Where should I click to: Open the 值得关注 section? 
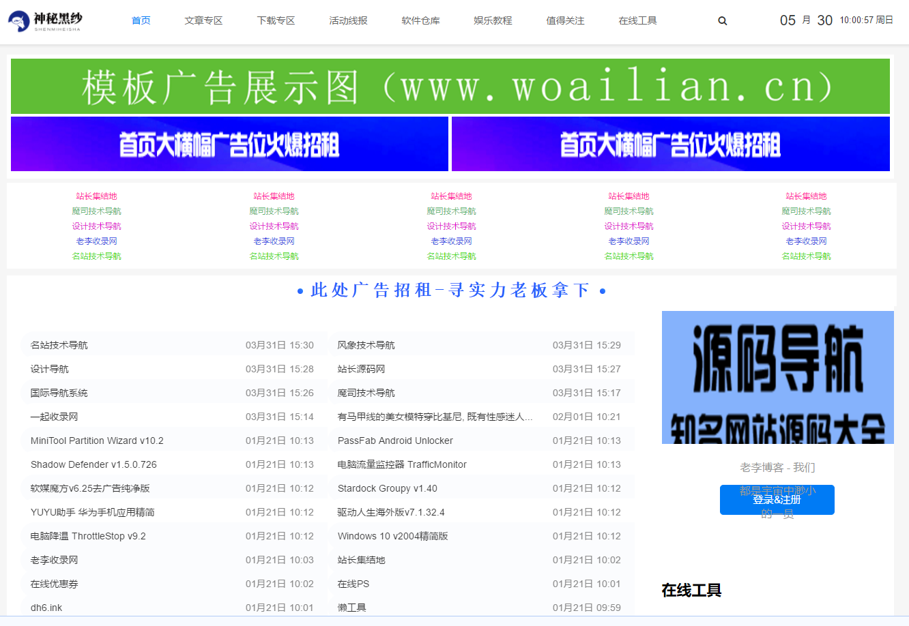pyautogui.click(x=565, y=20)
